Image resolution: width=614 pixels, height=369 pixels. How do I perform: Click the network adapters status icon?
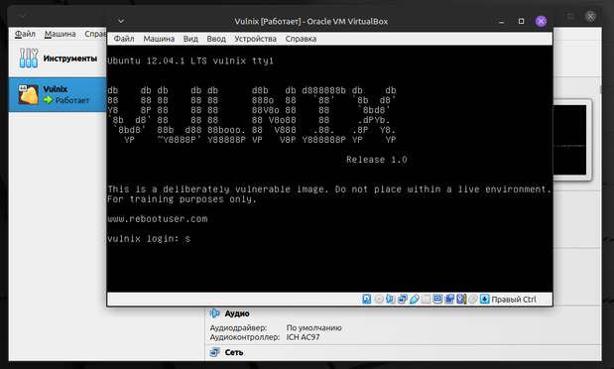(403, 300)
